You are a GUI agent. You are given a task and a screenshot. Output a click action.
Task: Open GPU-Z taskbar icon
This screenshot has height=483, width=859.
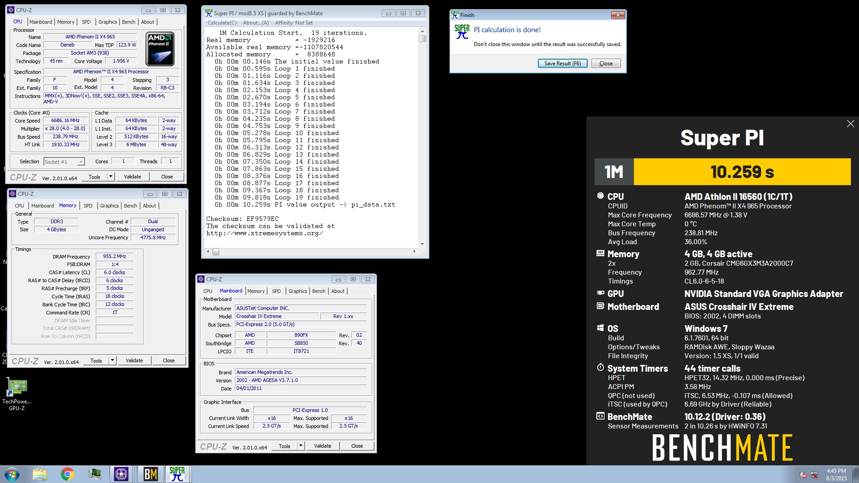pyautogui.click(x=95, y=474)
